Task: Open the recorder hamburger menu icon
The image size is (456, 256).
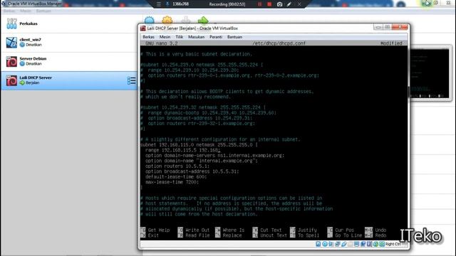Action: point(158,4)
